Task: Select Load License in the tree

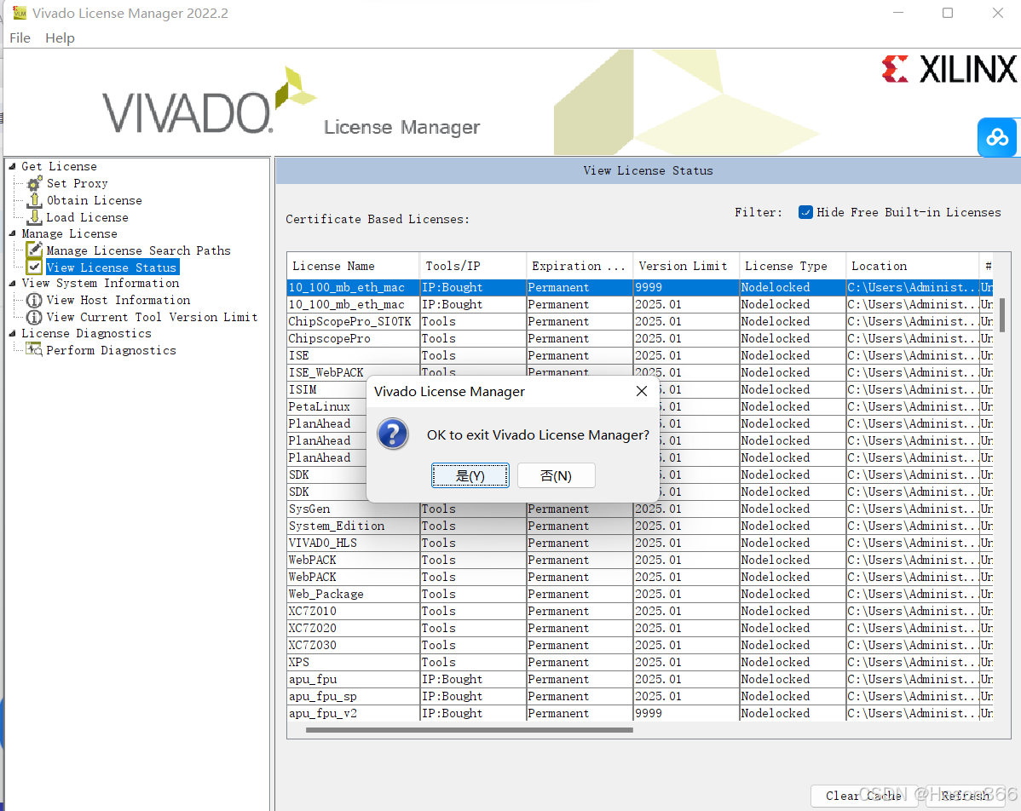Action: tap(87, 217)
